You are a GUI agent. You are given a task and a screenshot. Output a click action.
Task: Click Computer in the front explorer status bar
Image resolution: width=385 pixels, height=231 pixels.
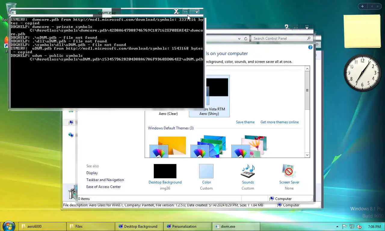281,199
